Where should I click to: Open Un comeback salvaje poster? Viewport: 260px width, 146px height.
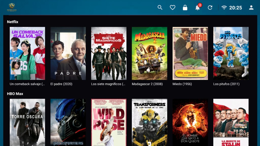click(27, 53)
